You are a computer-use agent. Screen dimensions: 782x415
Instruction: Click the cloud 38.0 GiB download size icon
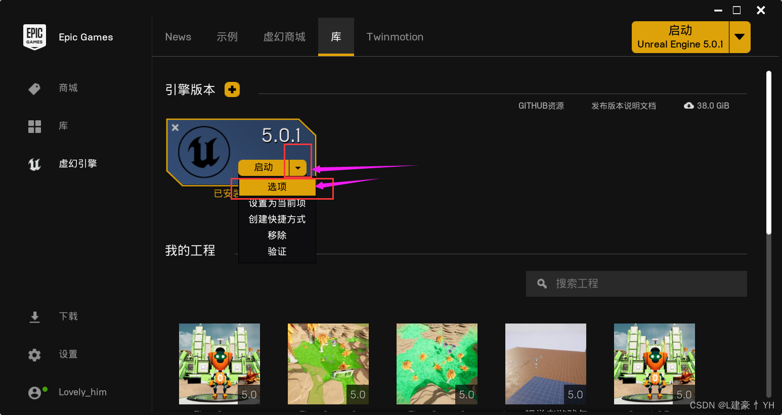[688, 106]
